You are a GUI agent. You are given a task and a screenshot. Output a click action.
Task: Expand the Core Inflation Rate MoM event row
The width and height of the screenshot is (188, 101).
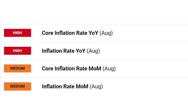150,68
